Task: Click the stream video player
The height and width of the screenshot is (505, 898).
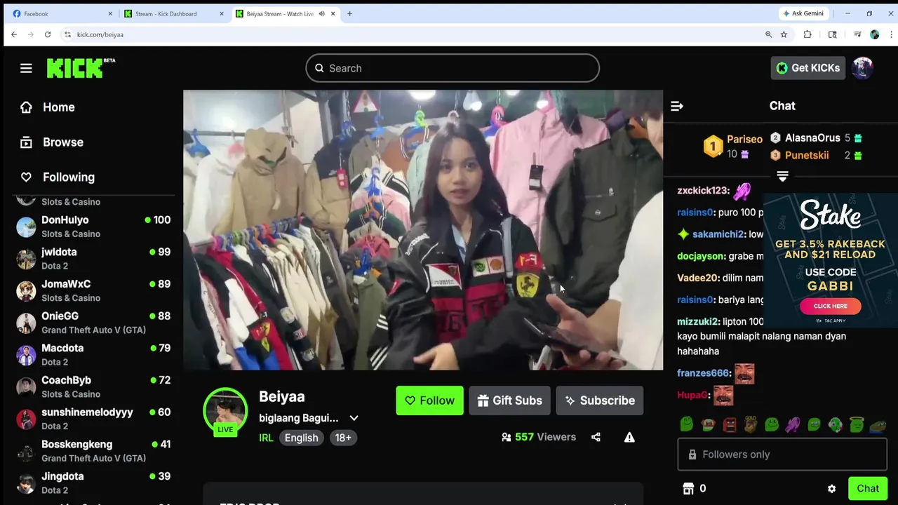Action: pos(423,230)
